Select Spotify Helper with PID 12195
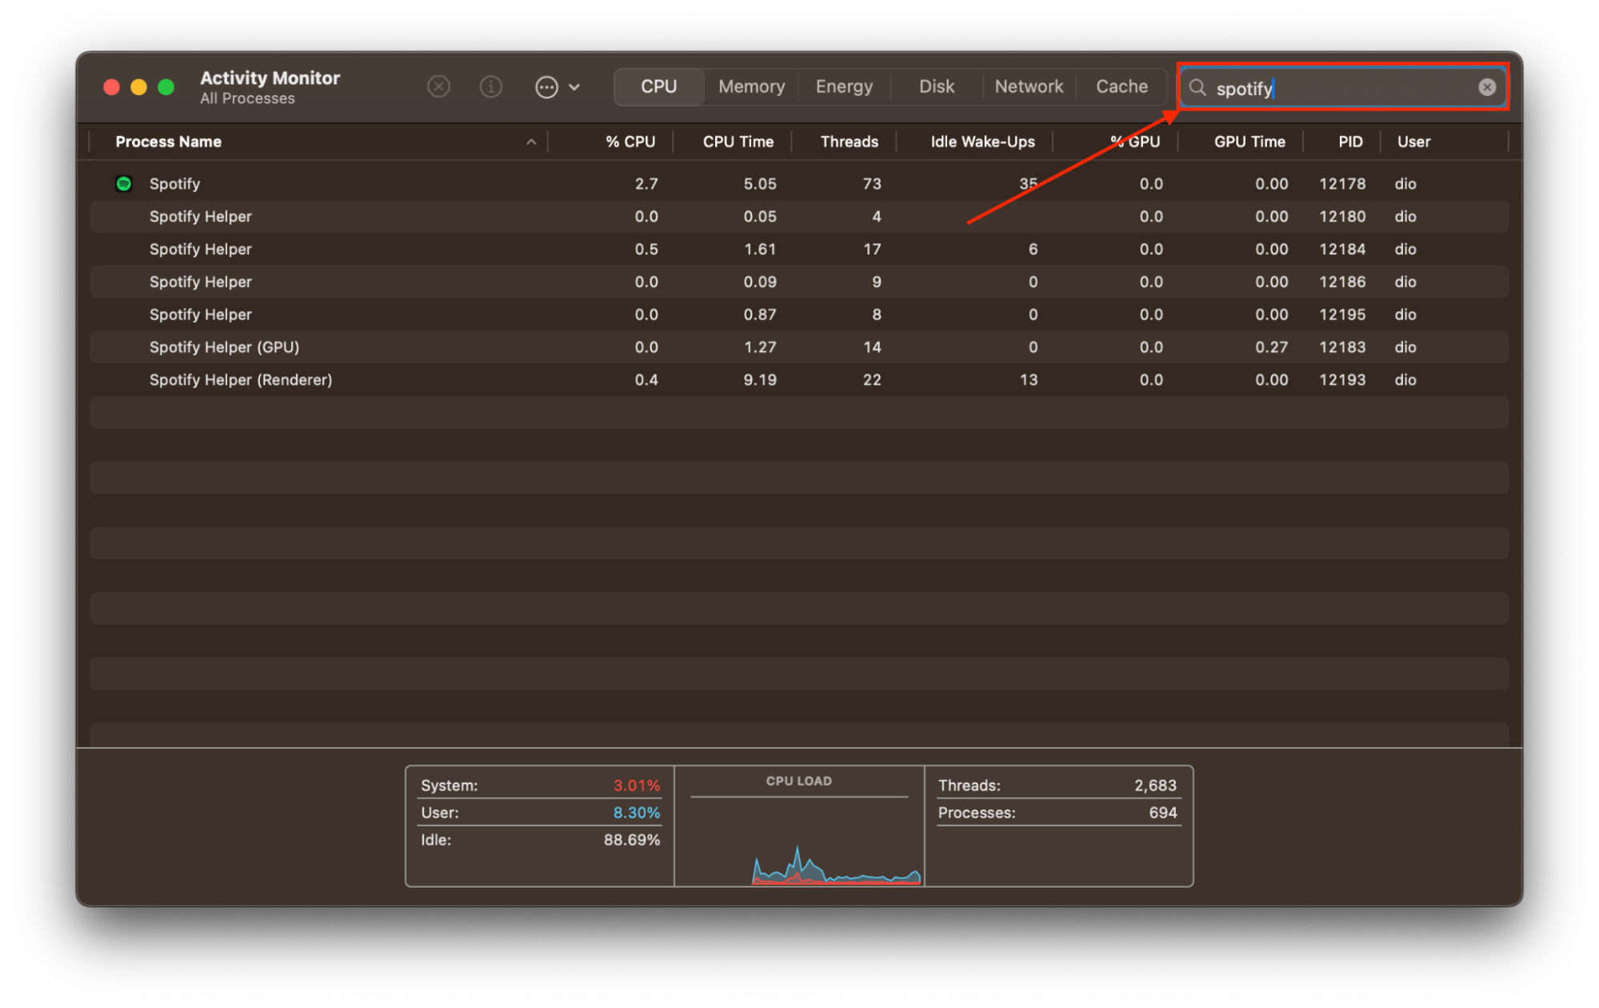The image size is (1599, 1008). pyautogui.click(x=799, y=314)
